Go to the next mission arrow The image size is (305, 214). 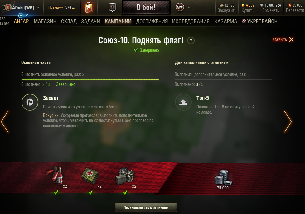tap(288, 122)
